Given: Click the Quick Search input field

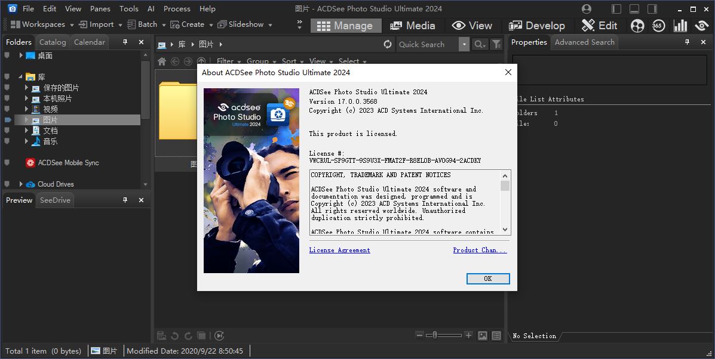Looking at the screenshot, I should pos(427,44).
